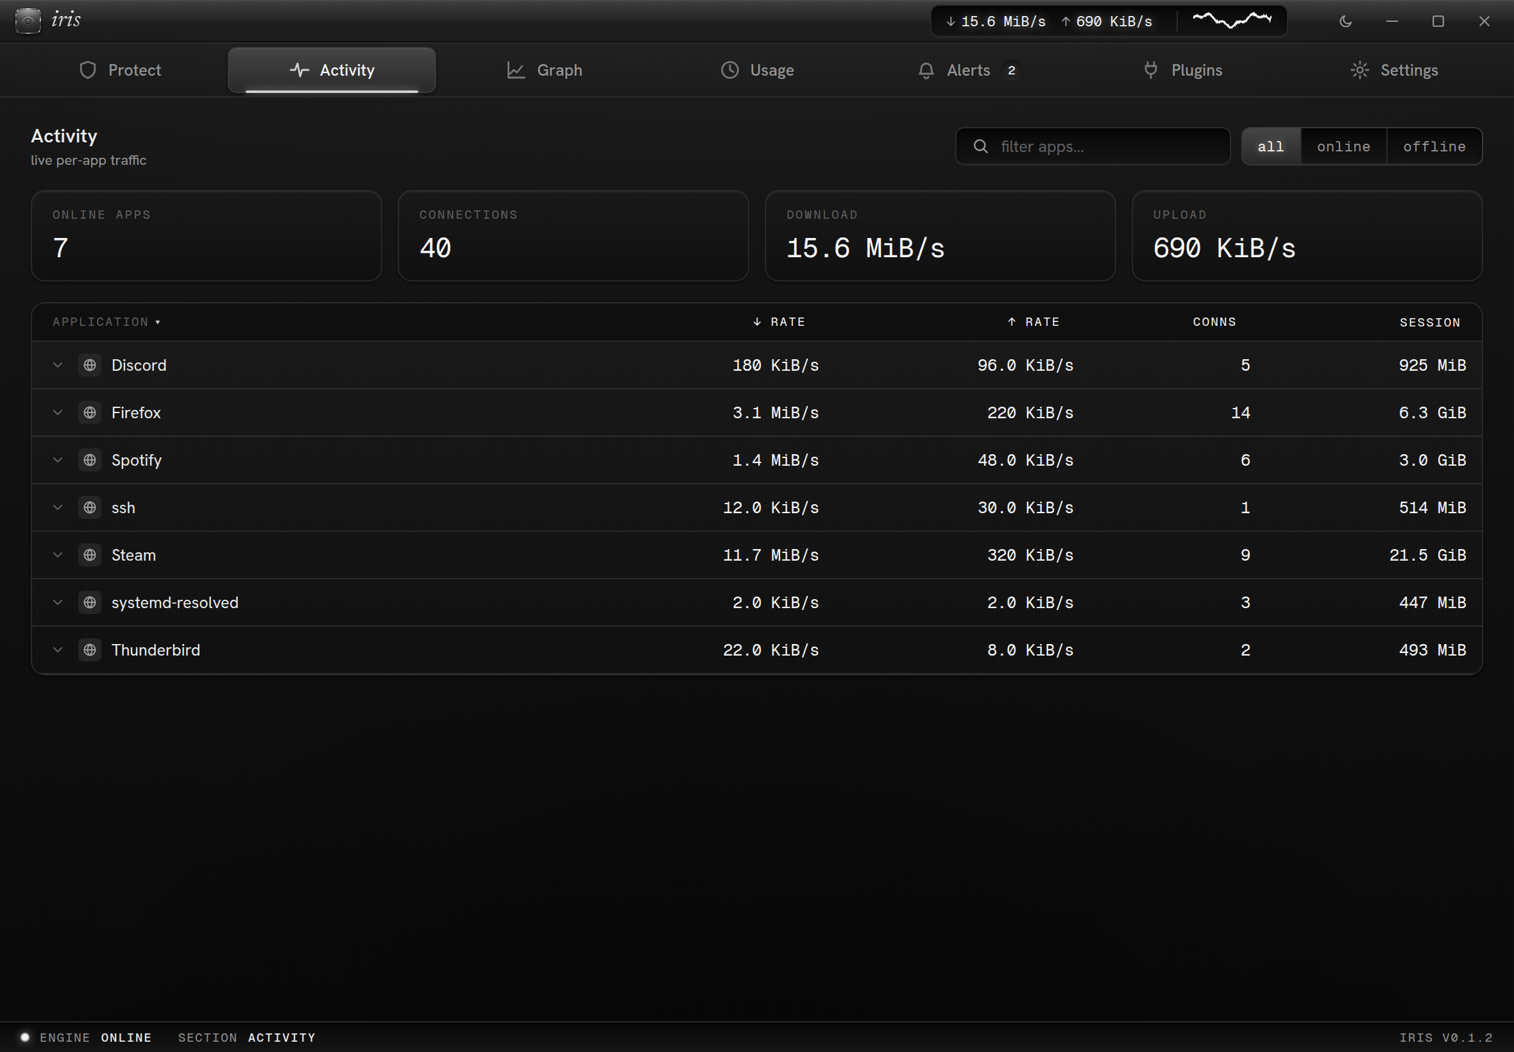Expand the Firefox row details
Image resolution: width=1514 pixels, height=1052 pixels.
[x=58, y=412]
